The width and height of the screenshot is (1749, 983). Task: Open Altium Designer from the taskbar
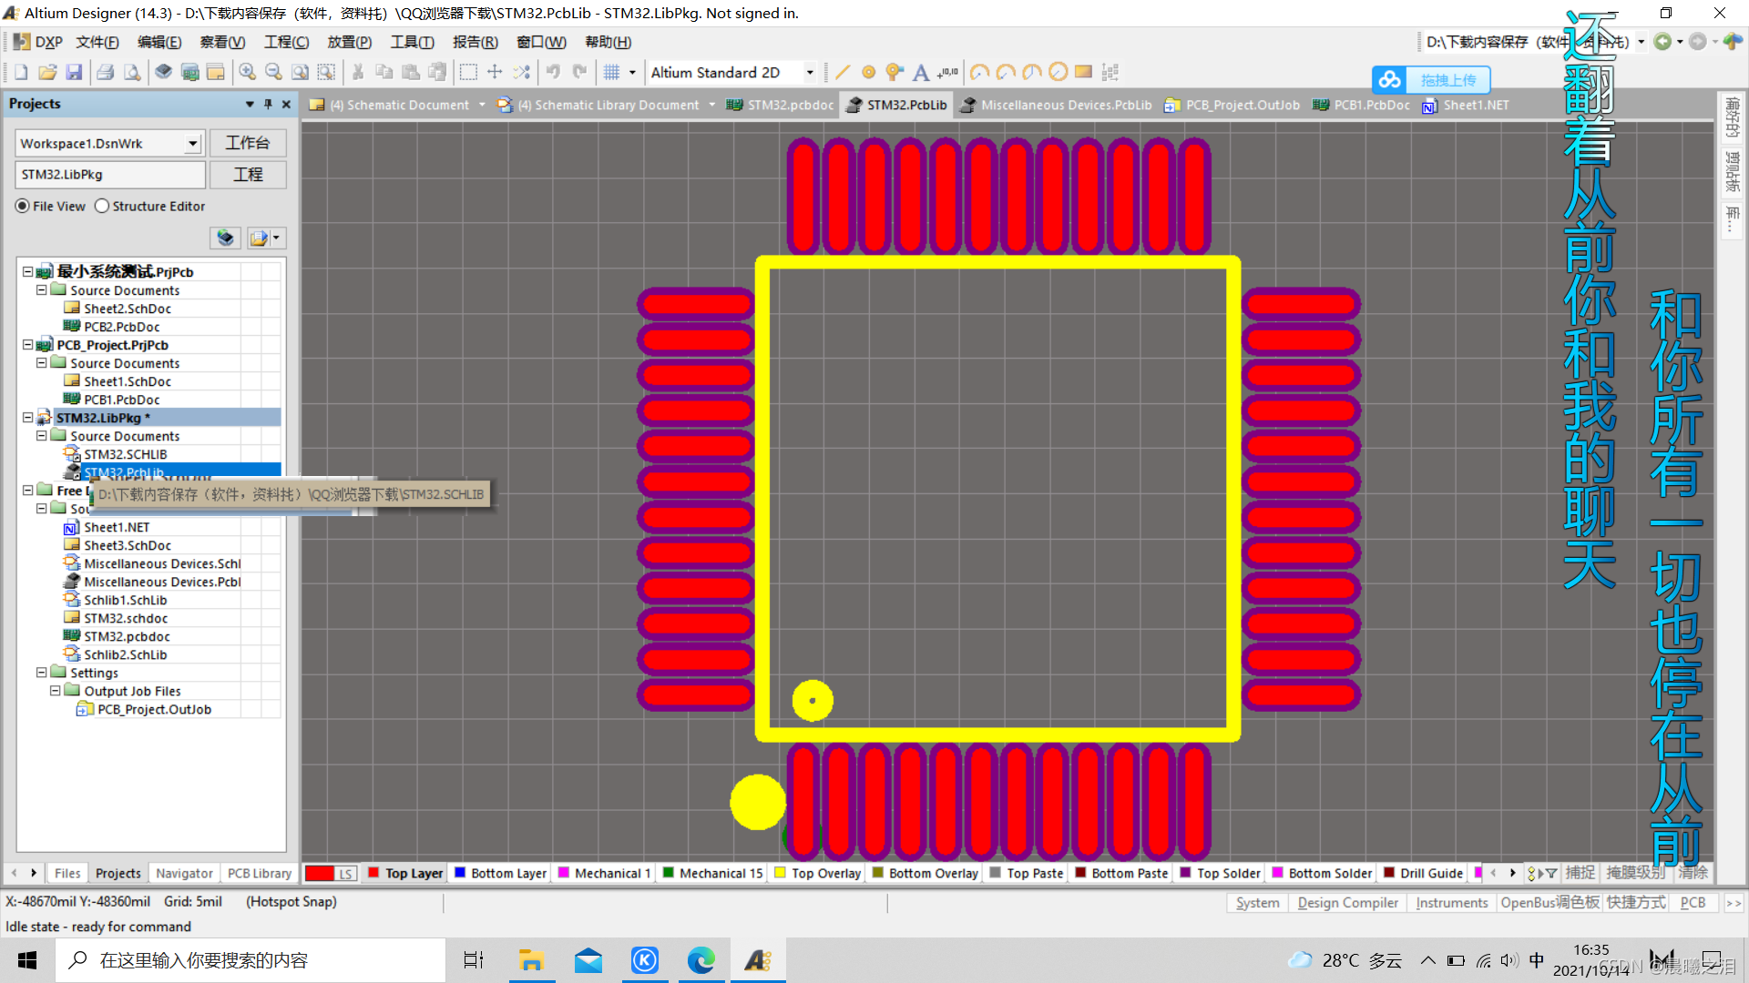758,960
